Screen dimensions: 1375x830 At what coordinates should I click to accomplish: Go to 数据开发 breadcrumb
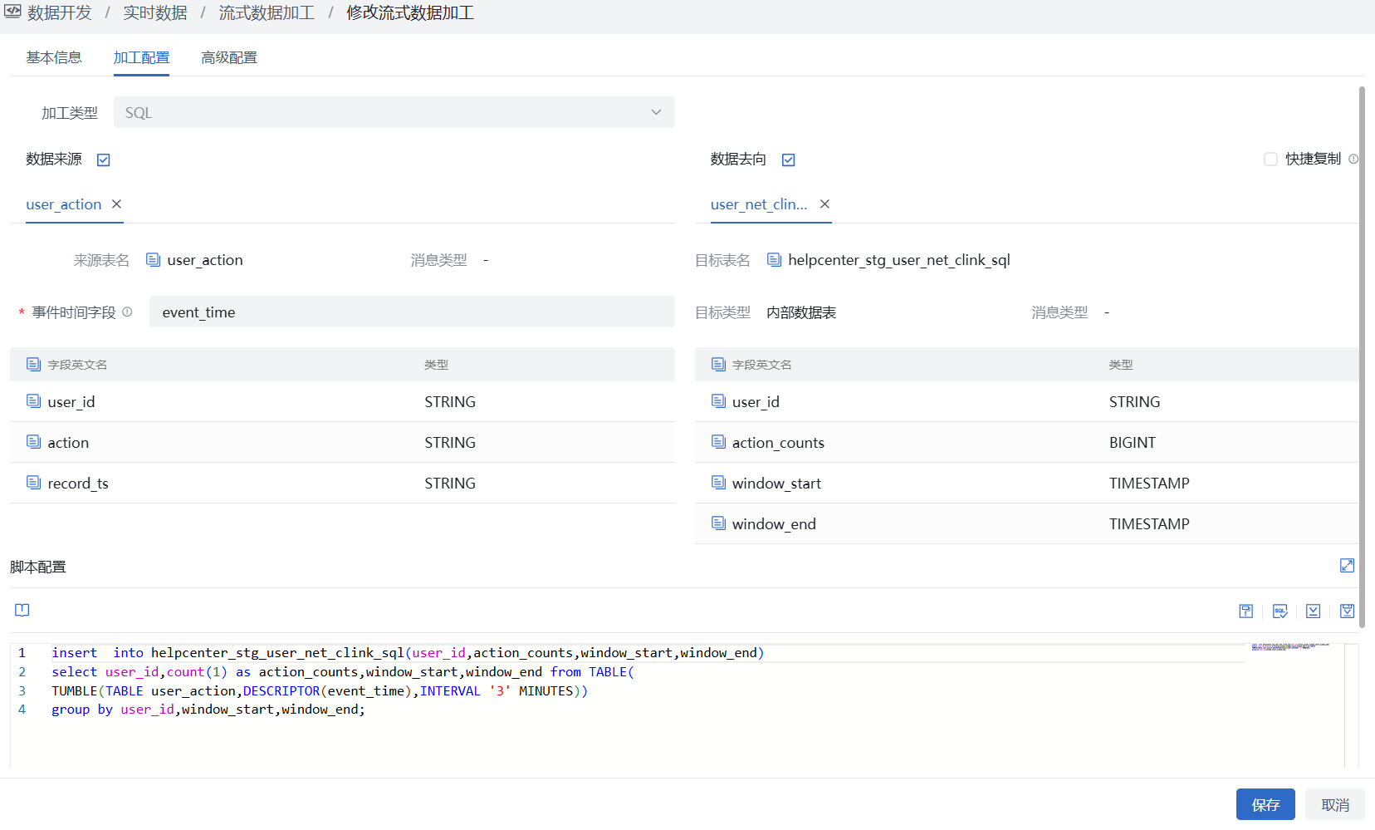tap(60, 12)
